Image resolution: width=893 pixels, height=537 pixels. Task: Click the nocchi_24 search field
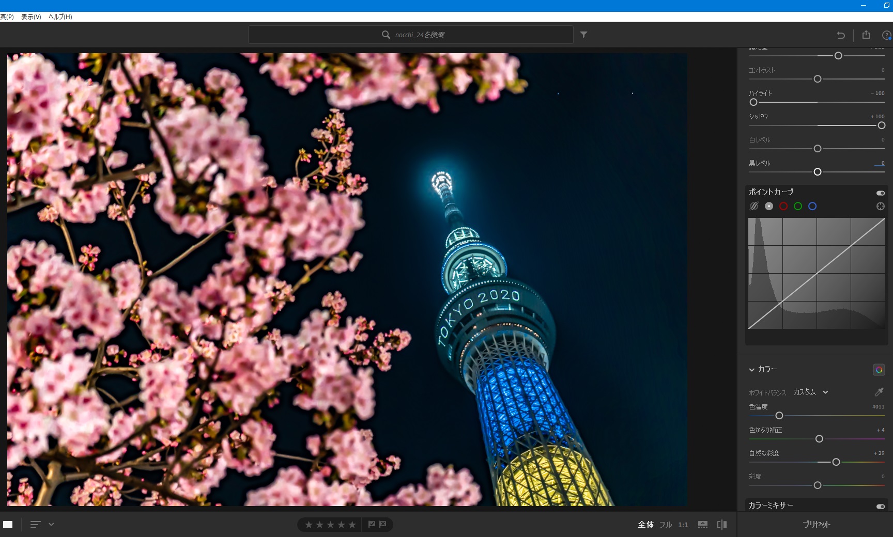click(x=410, y=35)
